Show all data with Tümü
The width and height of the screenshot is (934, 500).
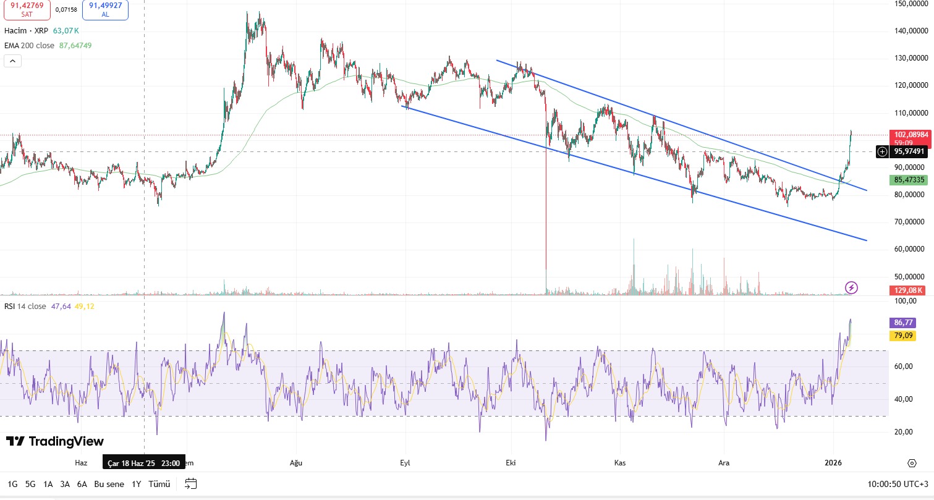pos(159,484)
